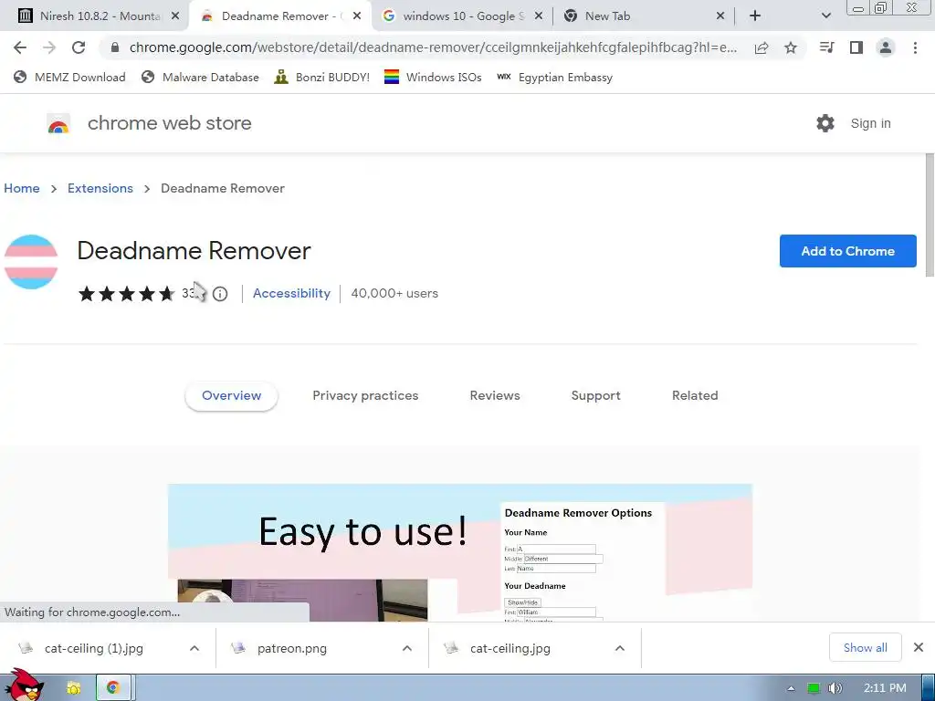Close the downloads bar
This screenshot has height=701, width=935.
(919, 648)
